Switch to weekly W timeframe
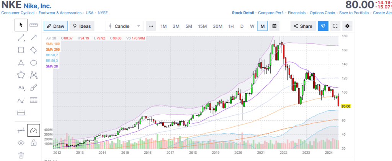This screenshot has height=161, width=392. (x=252, y=26)
